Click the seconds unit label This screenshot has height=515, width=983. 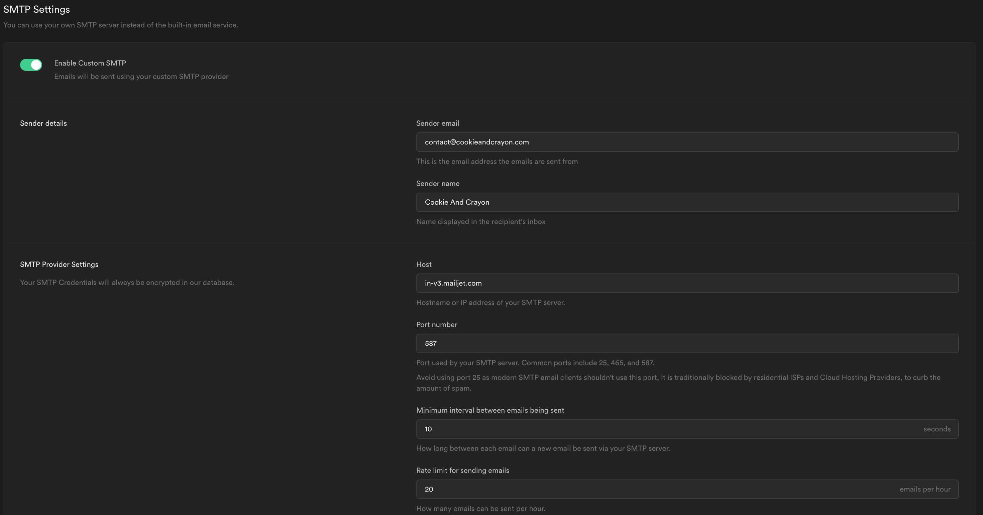937,429
